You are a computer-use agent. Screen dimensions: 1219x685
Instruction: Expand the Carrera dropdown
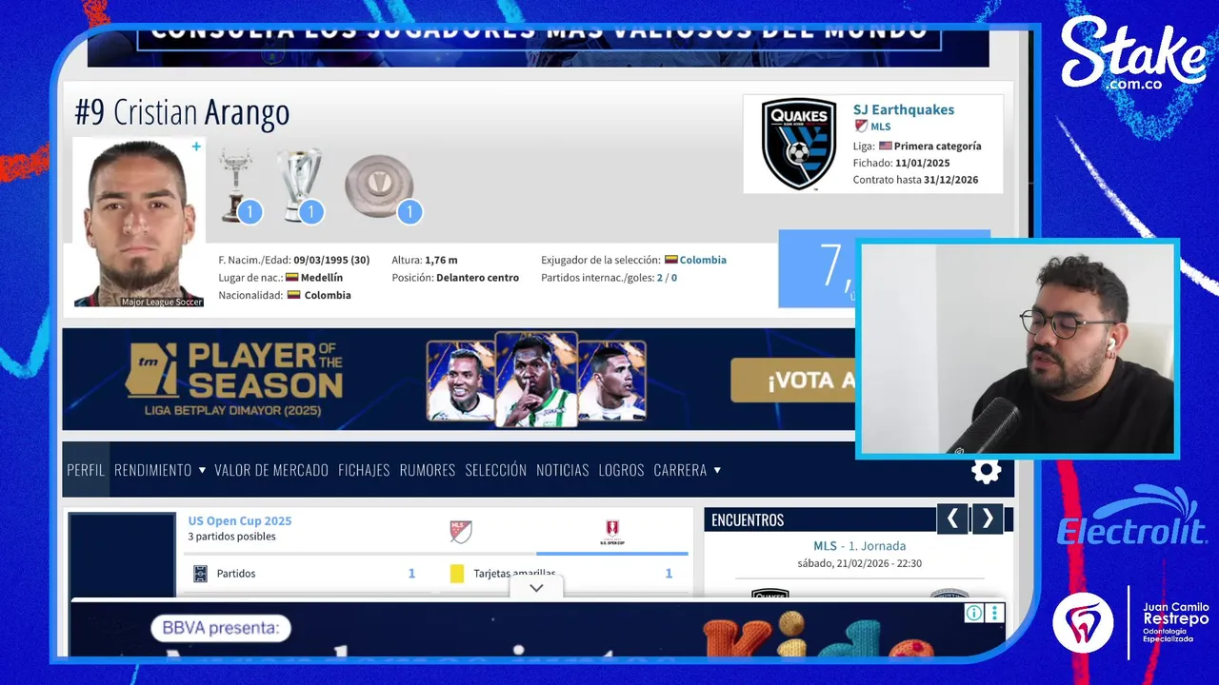click(x=688, y=470)
